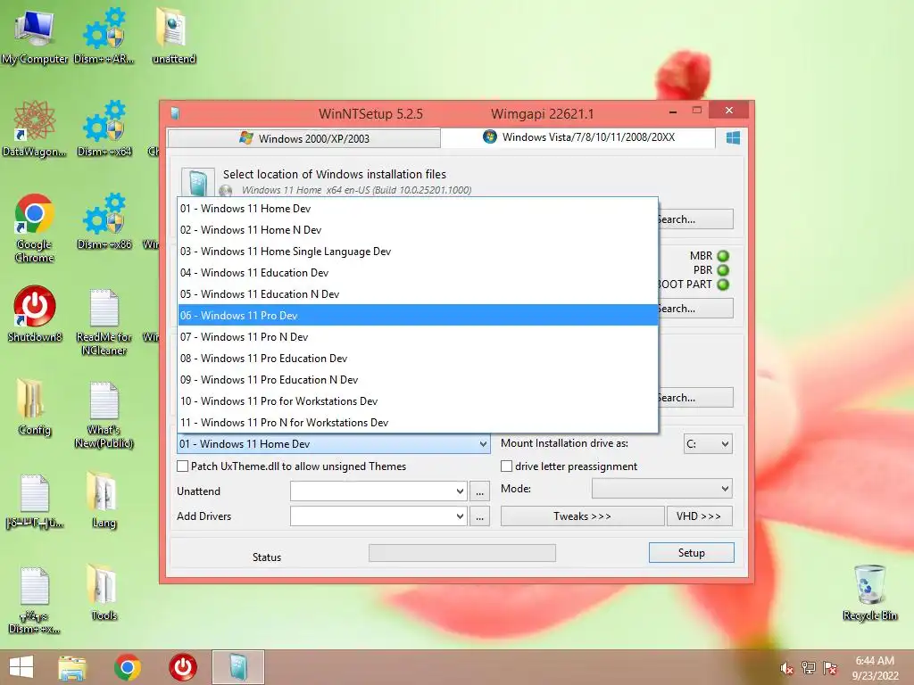Image resolution: width=914 pixels, height=685 pixels.
Task: Select 11 - Windows 11 Pro N for Workstations Dev
Action: pyautogui.click(x=418, y=423)
